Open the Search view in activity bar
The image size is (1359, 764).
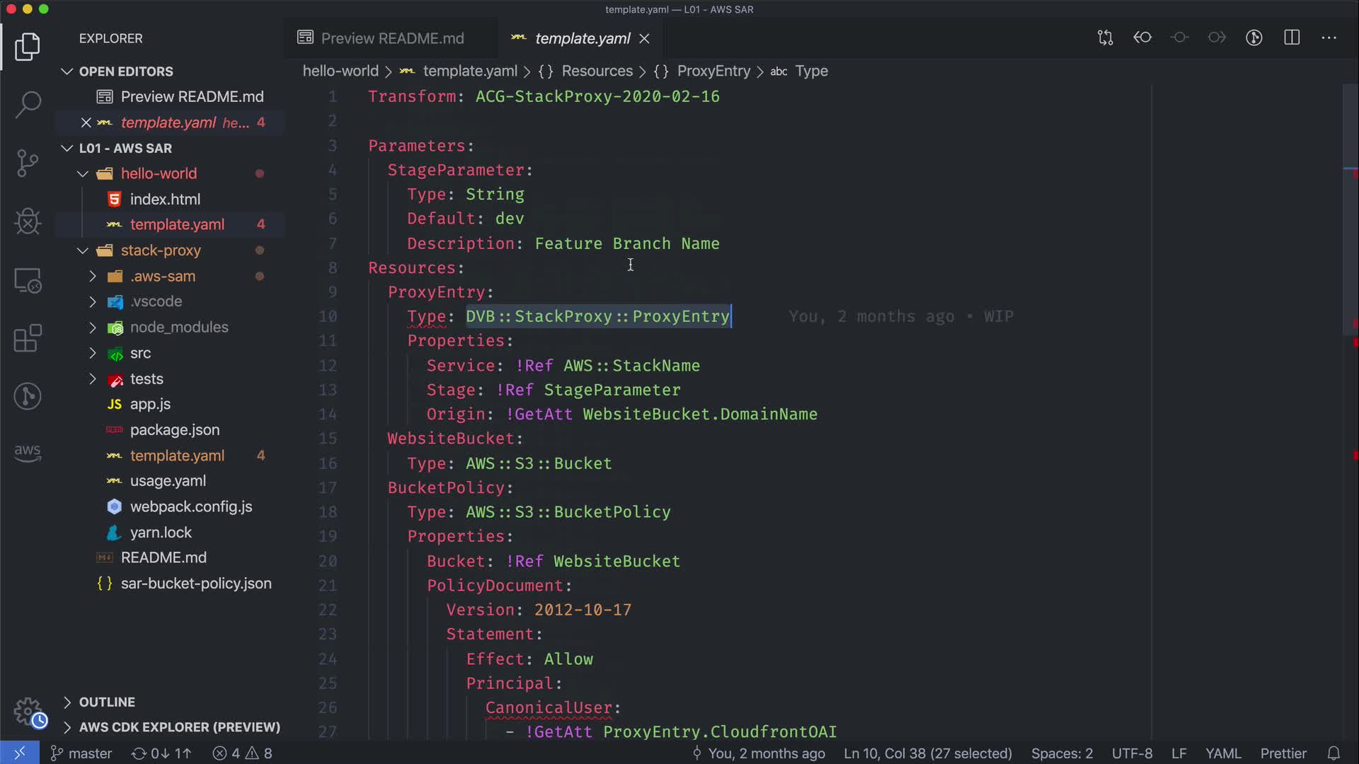(28, 105)
